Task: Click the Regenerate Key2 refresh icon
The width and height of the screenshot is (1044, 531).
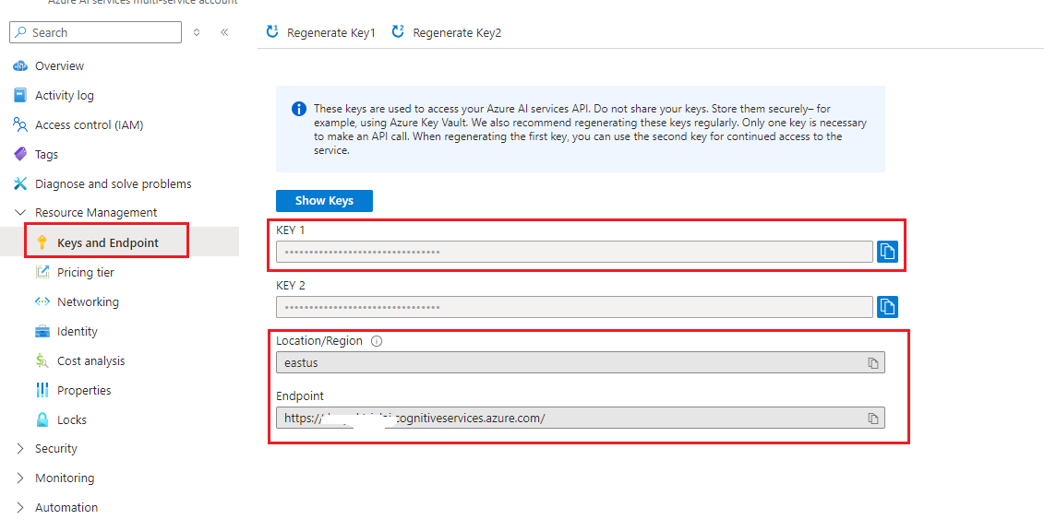Action: click(398, 31)
